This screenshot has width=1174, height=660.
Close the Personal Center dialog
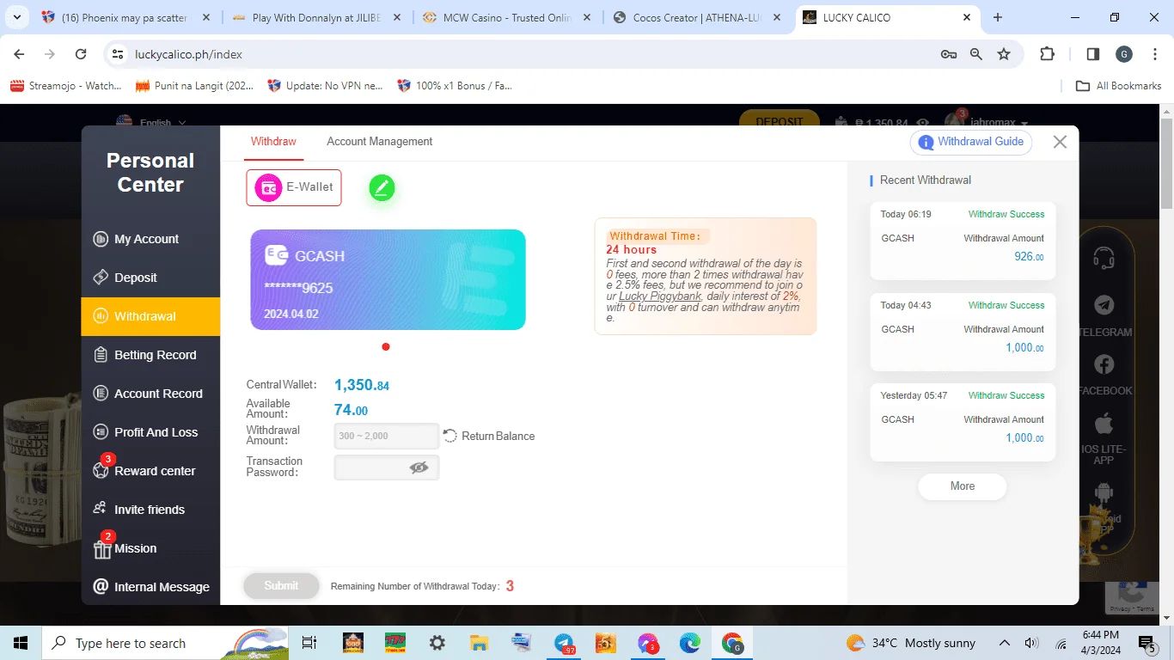[1060, 142]
